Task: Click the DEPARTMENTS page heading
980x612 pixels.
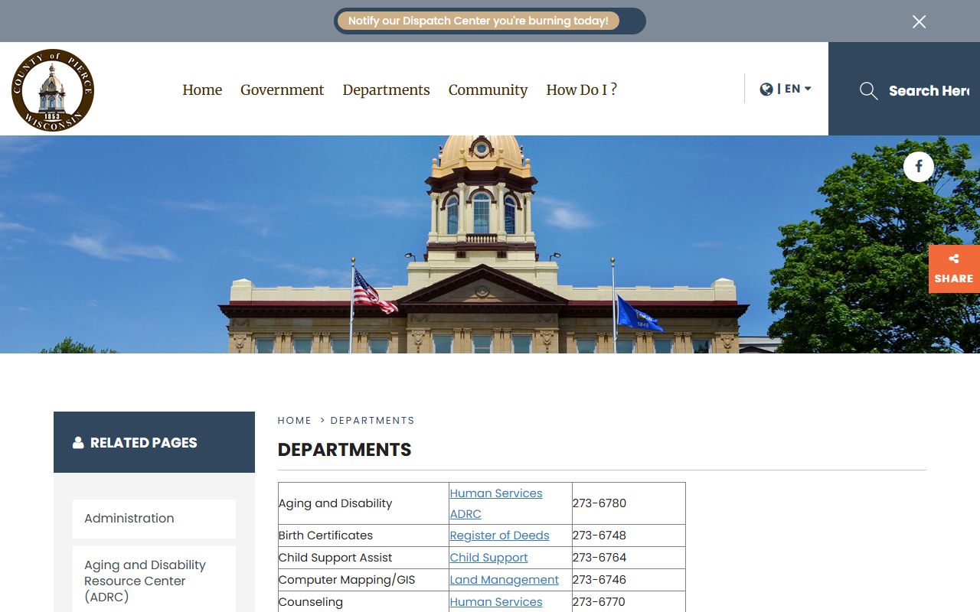Action: coord(345,450)
